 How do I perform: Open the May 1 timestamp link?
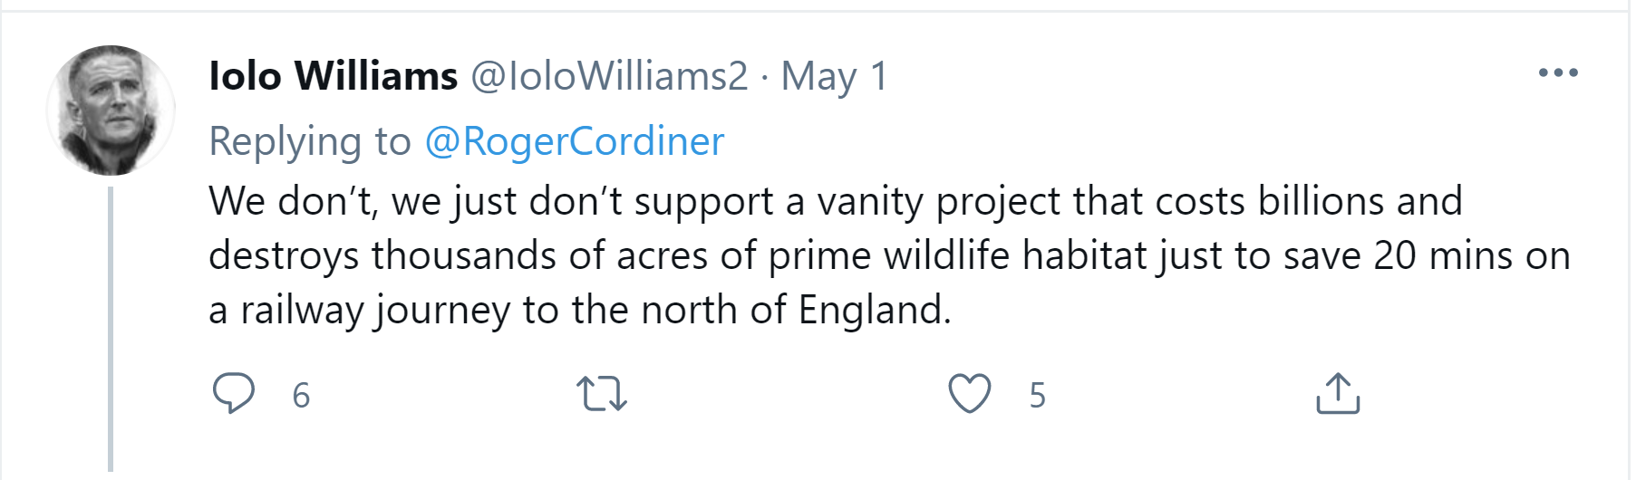coord(834,76)
